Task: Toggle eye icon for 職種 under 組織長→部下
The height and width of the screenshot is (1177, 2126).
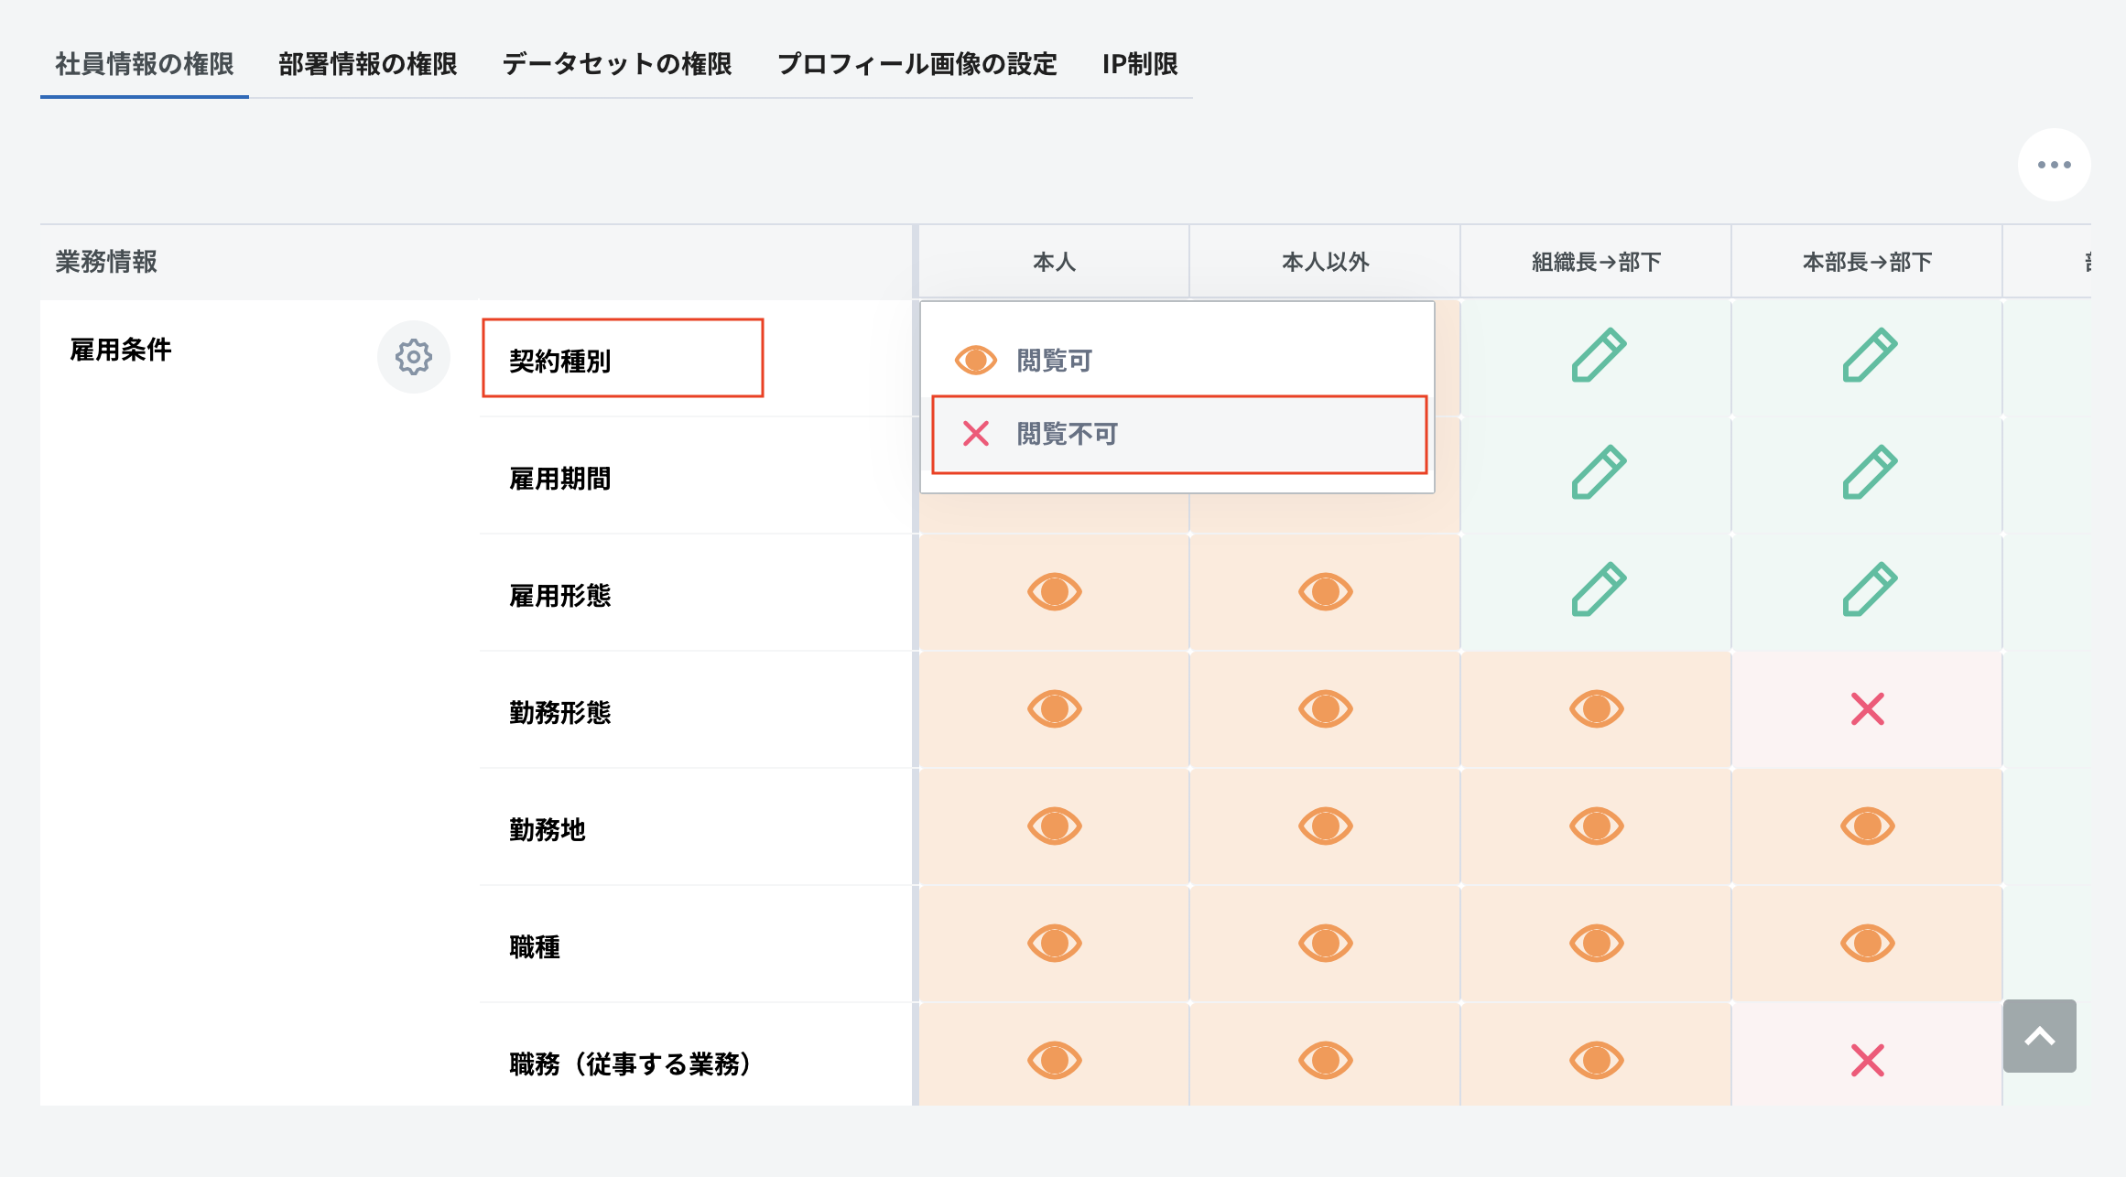Action: click(x=1596, y=944)
